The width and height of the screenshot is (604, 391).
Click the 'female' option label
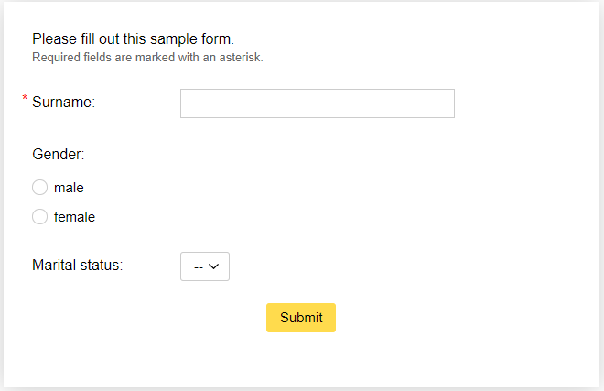[74, 217]
